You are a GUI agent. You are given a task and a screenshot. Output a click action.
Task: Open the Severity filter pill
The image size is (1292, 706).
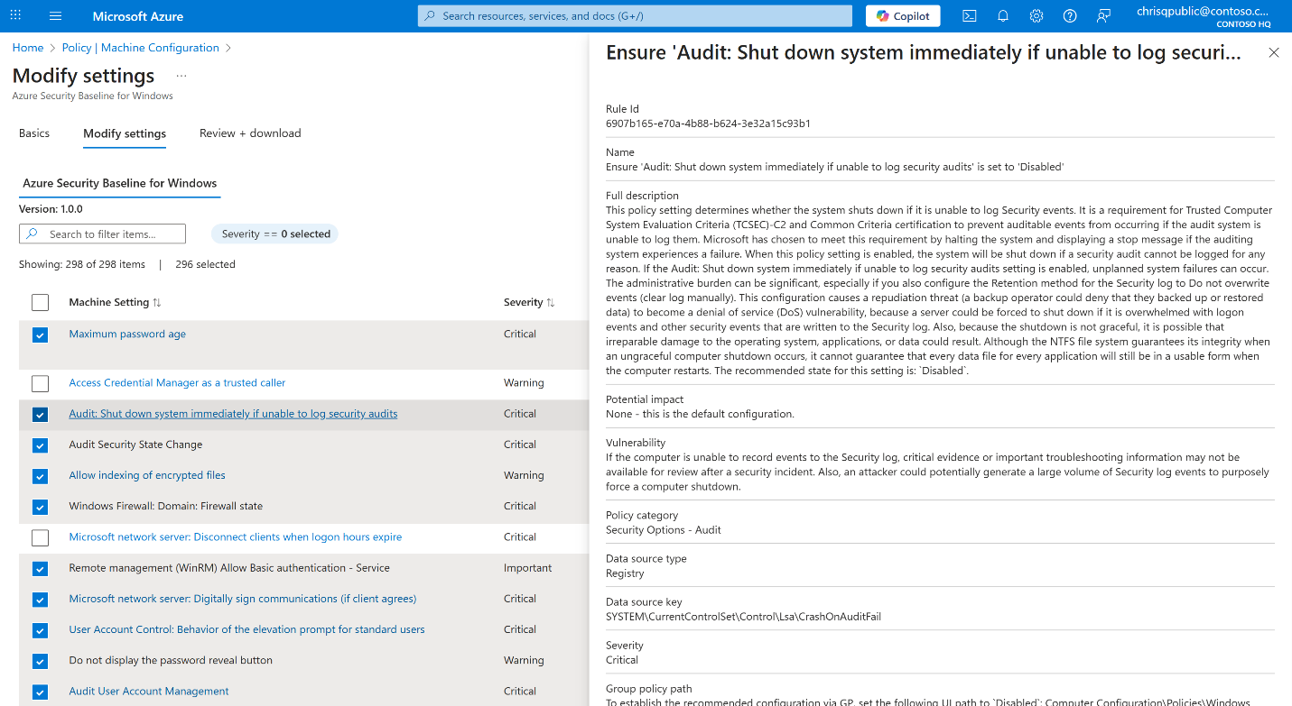click(x=274, y=234)
